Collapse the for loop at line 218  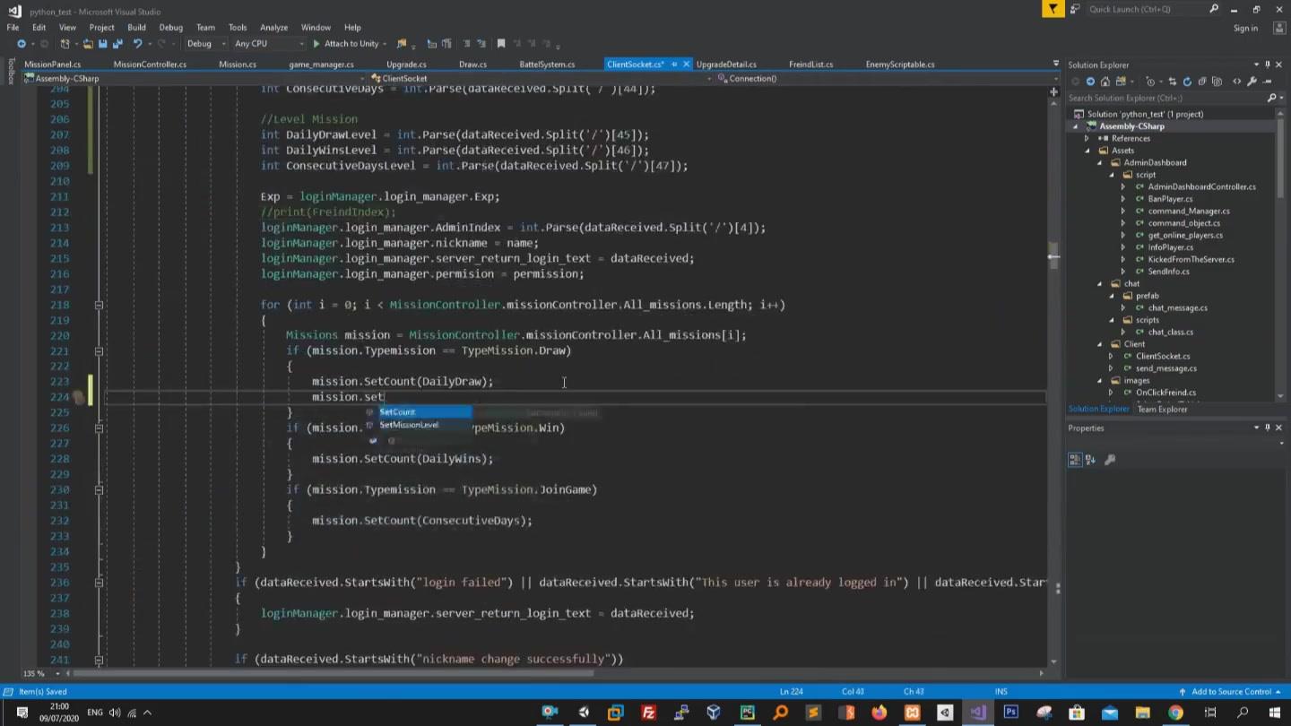click(x=99, y=305)
